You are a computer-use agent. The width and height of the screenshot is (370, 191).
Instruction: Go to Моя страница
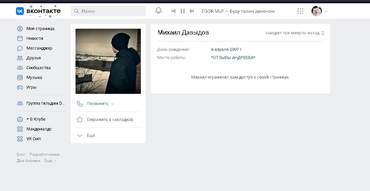pyautogui.click(x=40, y=29)
